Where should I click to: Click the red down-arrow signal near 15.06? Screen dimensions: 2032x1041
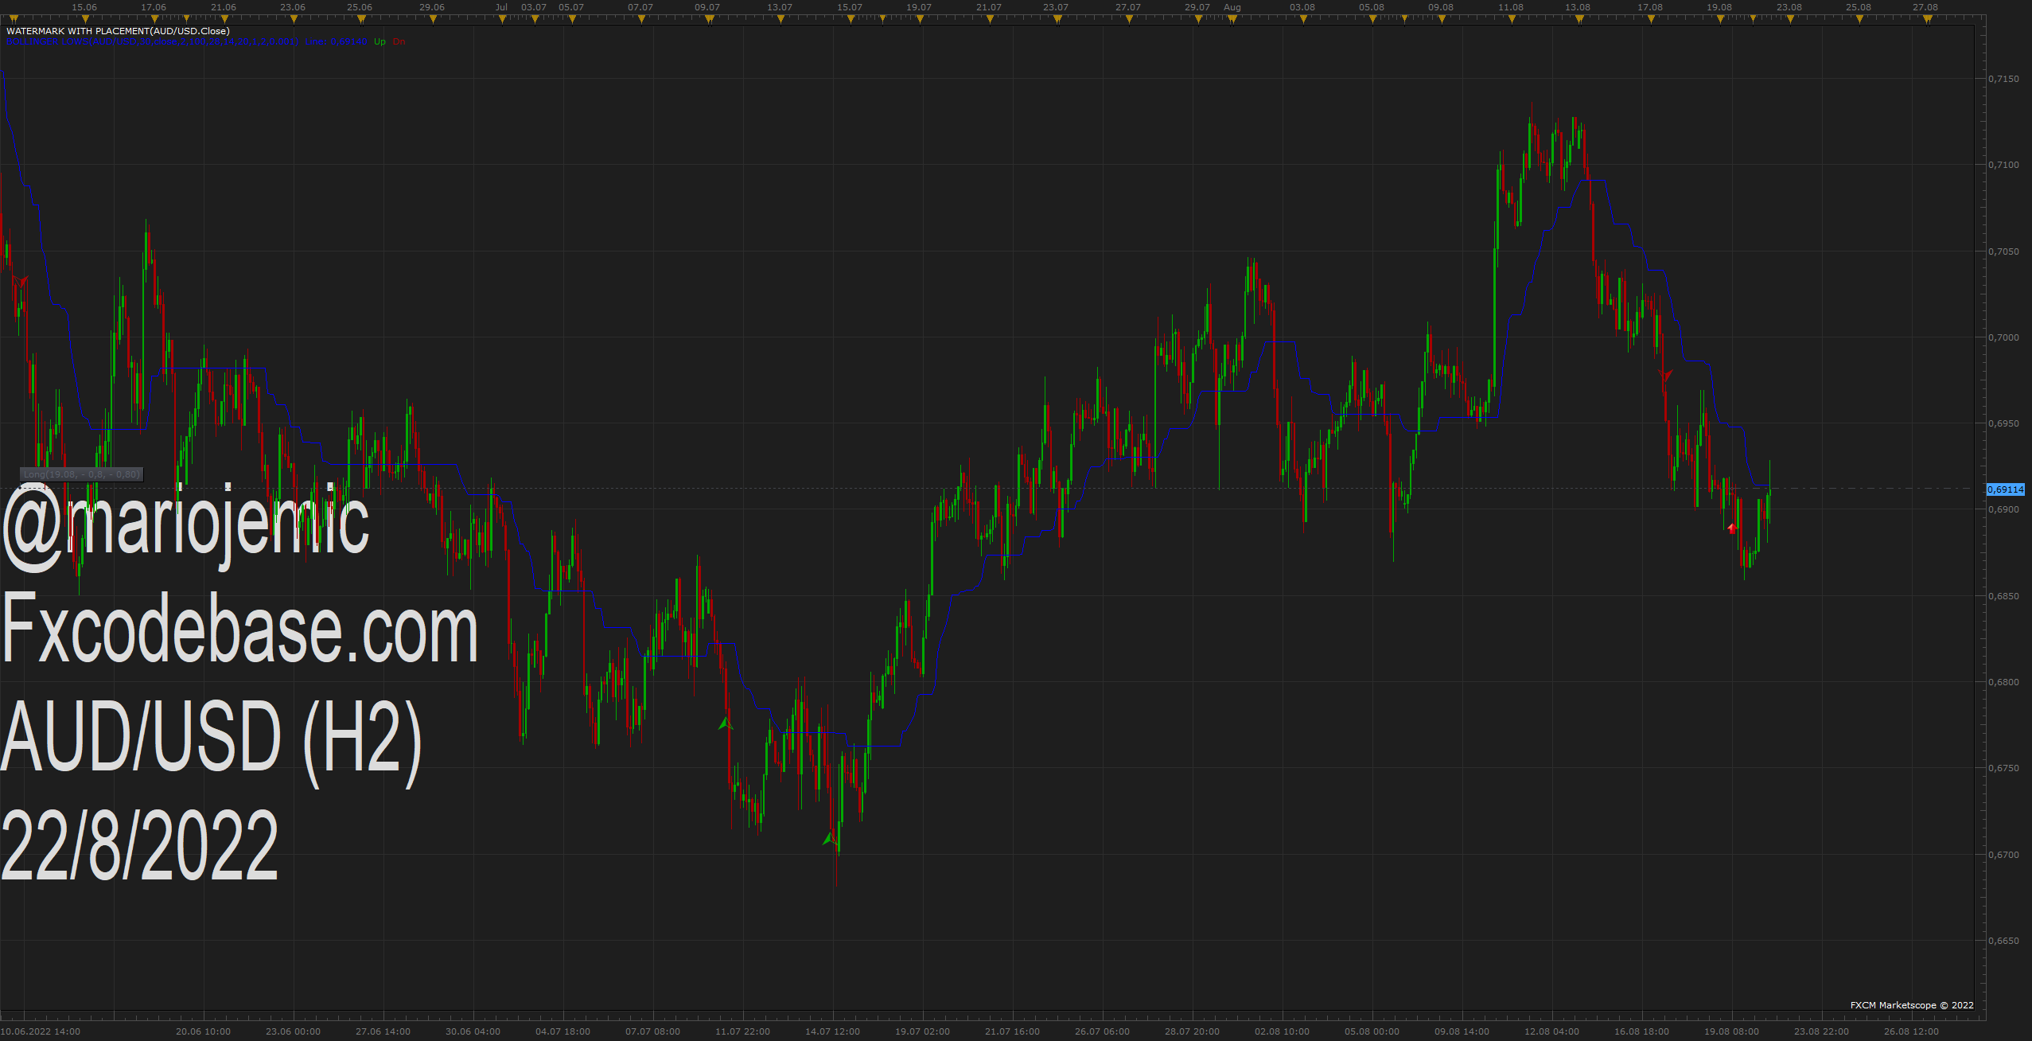pos(21,281)
